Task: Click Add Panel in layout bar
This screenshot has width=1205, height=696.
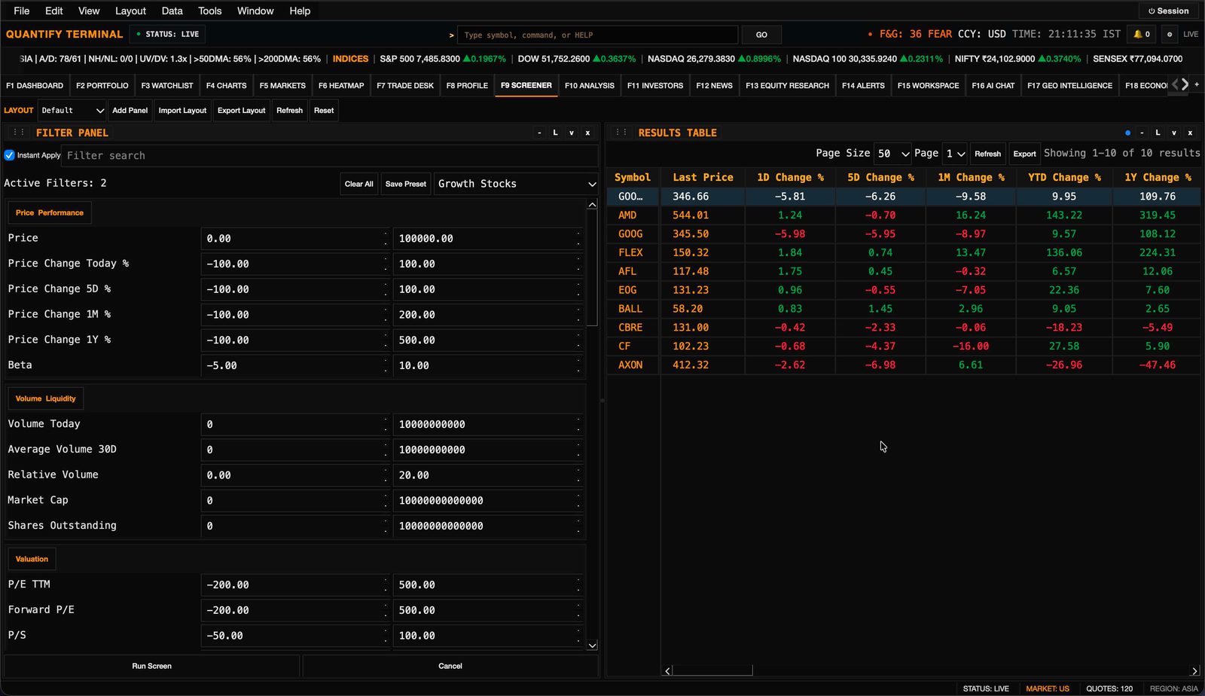Action: (130, 110)
